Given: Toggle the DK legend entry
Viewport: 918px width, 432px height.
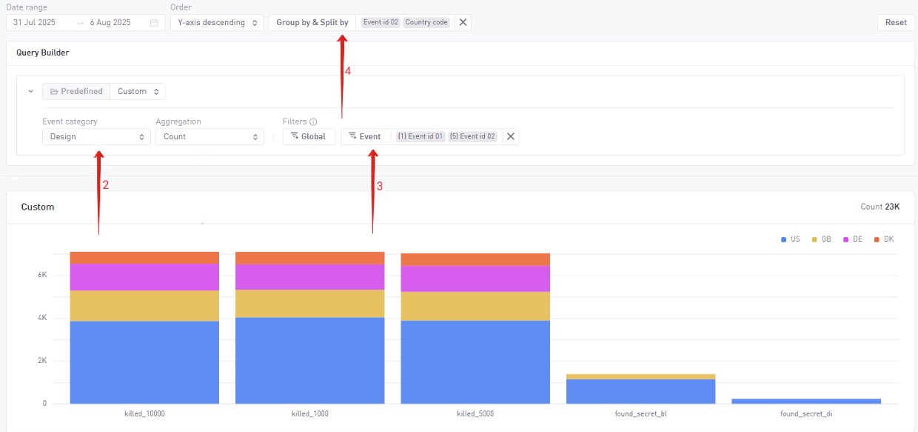Looking at the screenshot, I should point(883,239).
